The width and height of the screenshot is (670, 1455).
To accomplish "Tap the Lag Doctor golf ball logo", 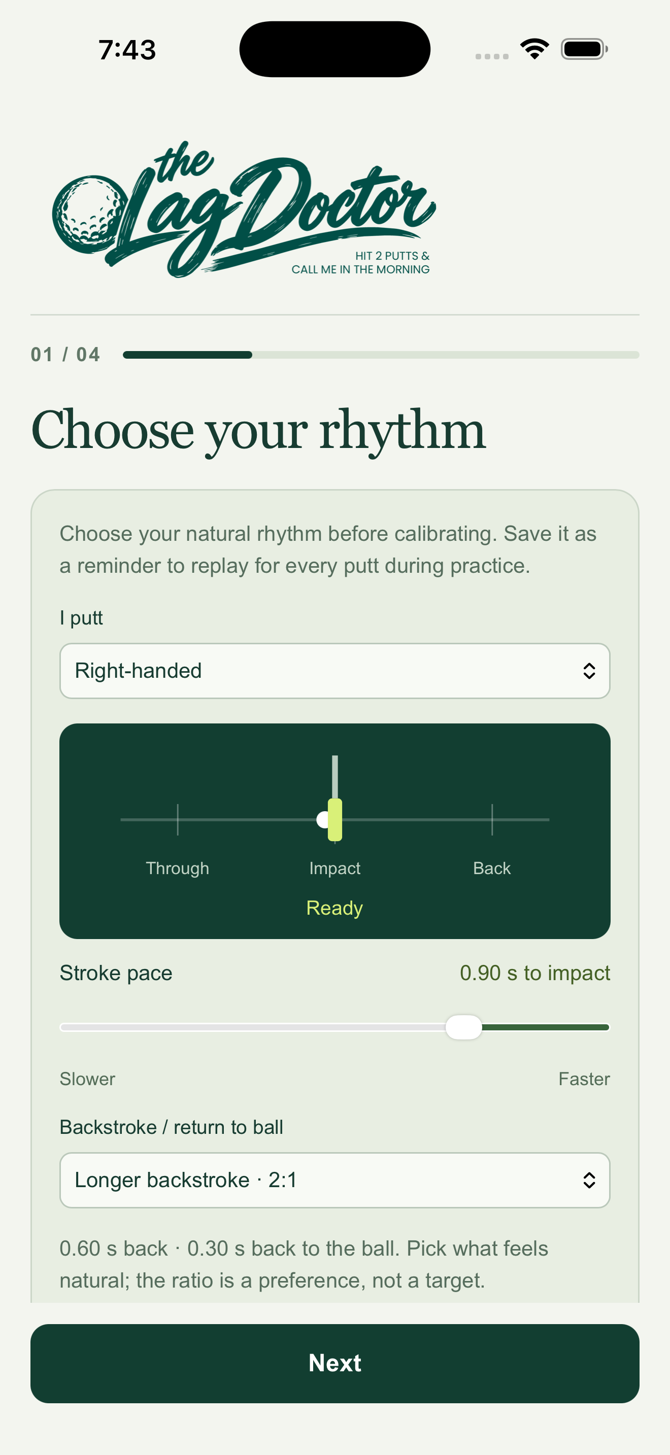I will (x=244, y=210).
